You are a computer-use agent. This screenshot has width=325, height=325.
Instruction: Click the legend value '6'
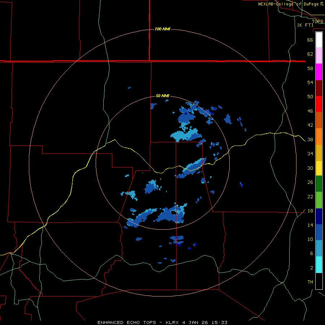point(312,253)
